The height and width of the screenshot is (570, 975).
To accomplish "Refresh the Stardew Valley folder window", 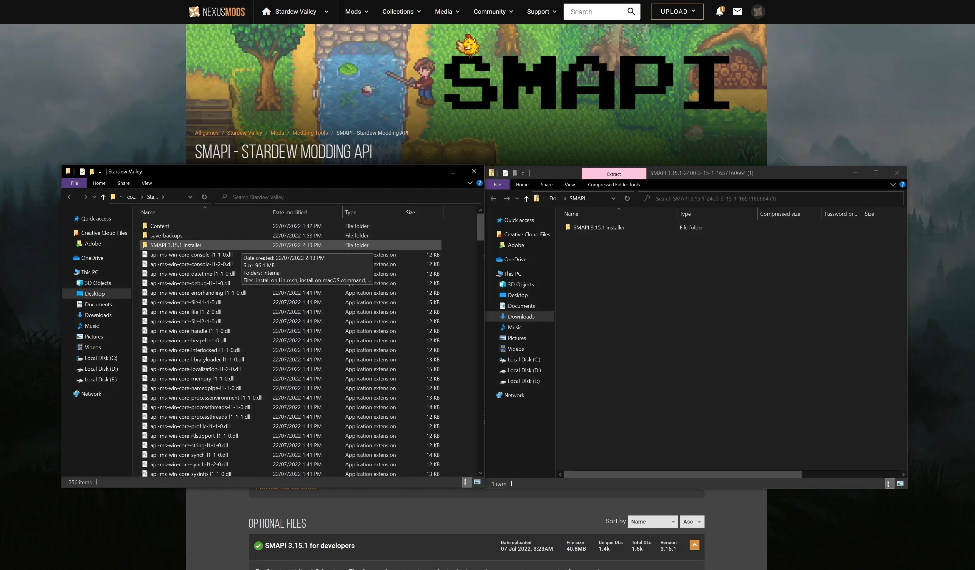I will click(x=204, y=197).
